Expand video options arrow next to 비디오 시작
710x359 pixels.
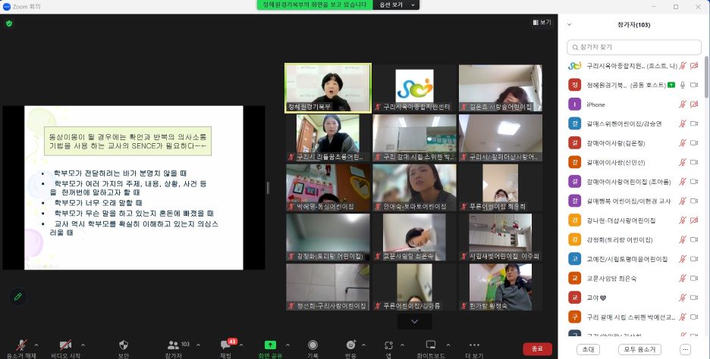(x=83, y=345)
